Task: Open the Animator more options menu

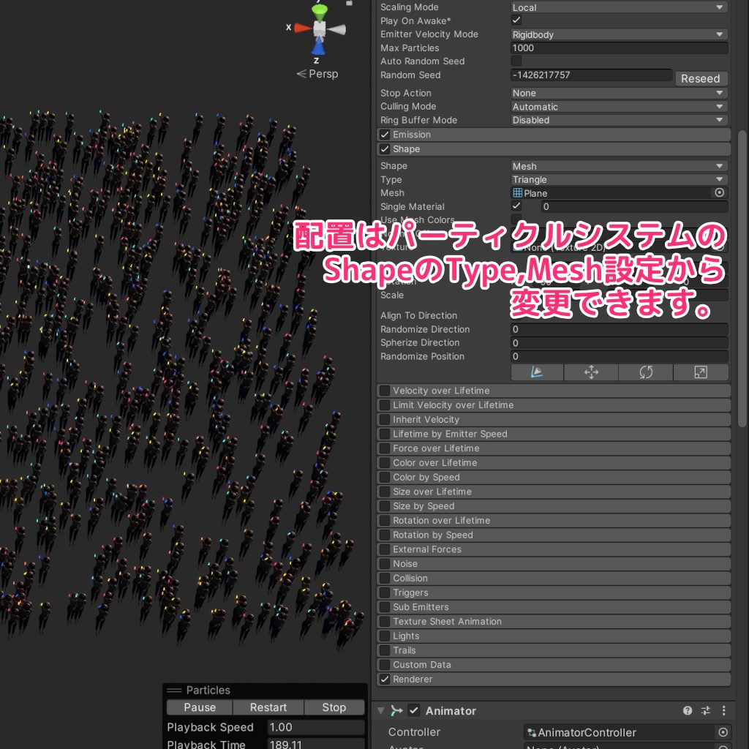Action: point(723,710)
